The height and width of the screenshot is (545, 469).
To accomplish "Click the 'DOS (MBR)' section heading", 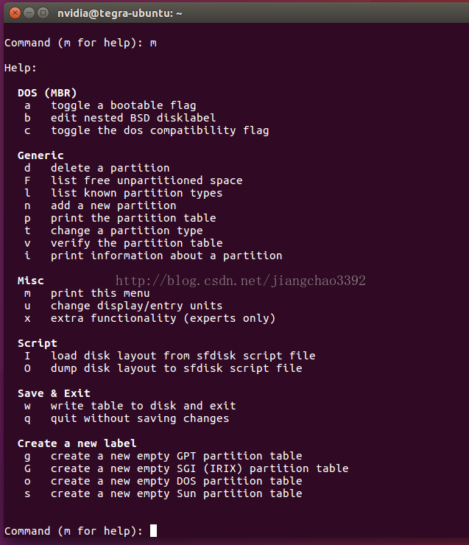I will coord(47,93).
